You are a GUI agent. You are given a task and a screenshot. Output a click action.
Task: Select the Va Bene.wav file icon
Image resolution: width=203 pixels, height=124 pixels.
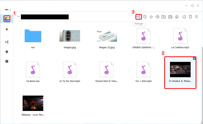[x=33, y=70]
